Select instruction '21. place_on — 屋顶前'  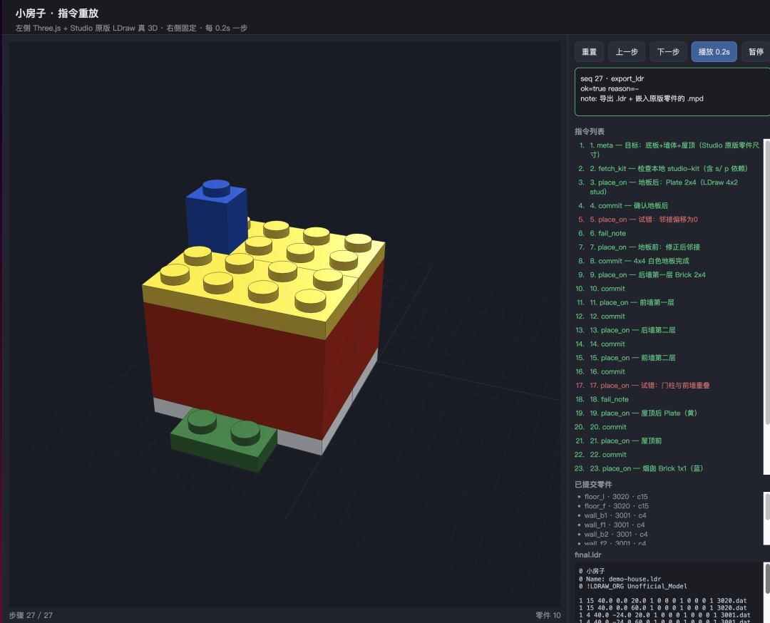[626, 441]
